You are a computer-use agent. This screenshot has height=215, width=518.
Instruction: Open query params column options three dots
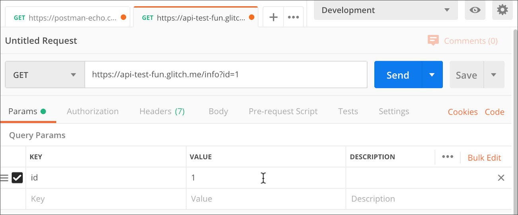448,157
